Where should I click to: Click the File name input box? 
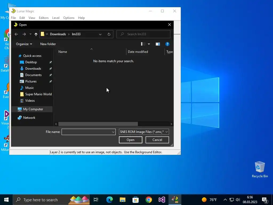(x=87, y=132)
